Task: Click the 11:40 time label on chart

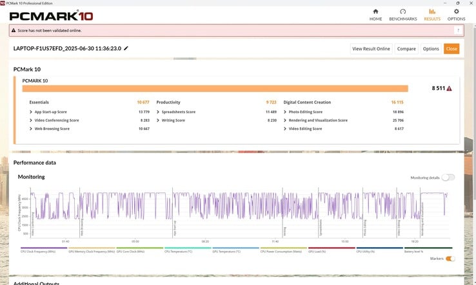Action: (275, 241)
